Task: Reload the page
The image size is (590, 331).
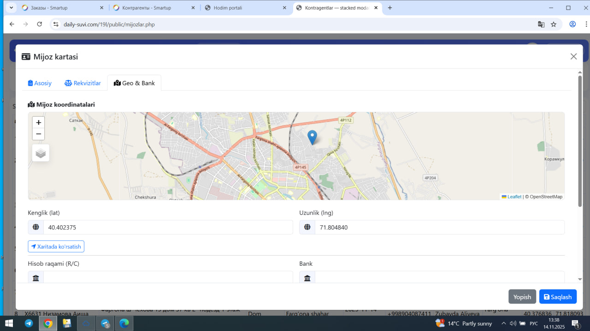Action: click(40, 24)
